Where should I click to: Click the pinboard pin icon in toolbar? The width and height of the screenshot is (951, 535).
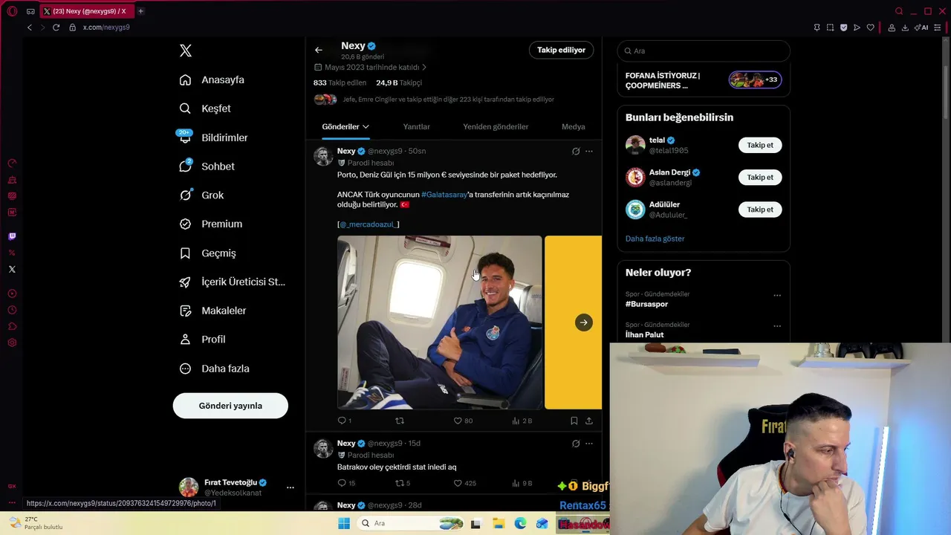(x=817, y=27)
